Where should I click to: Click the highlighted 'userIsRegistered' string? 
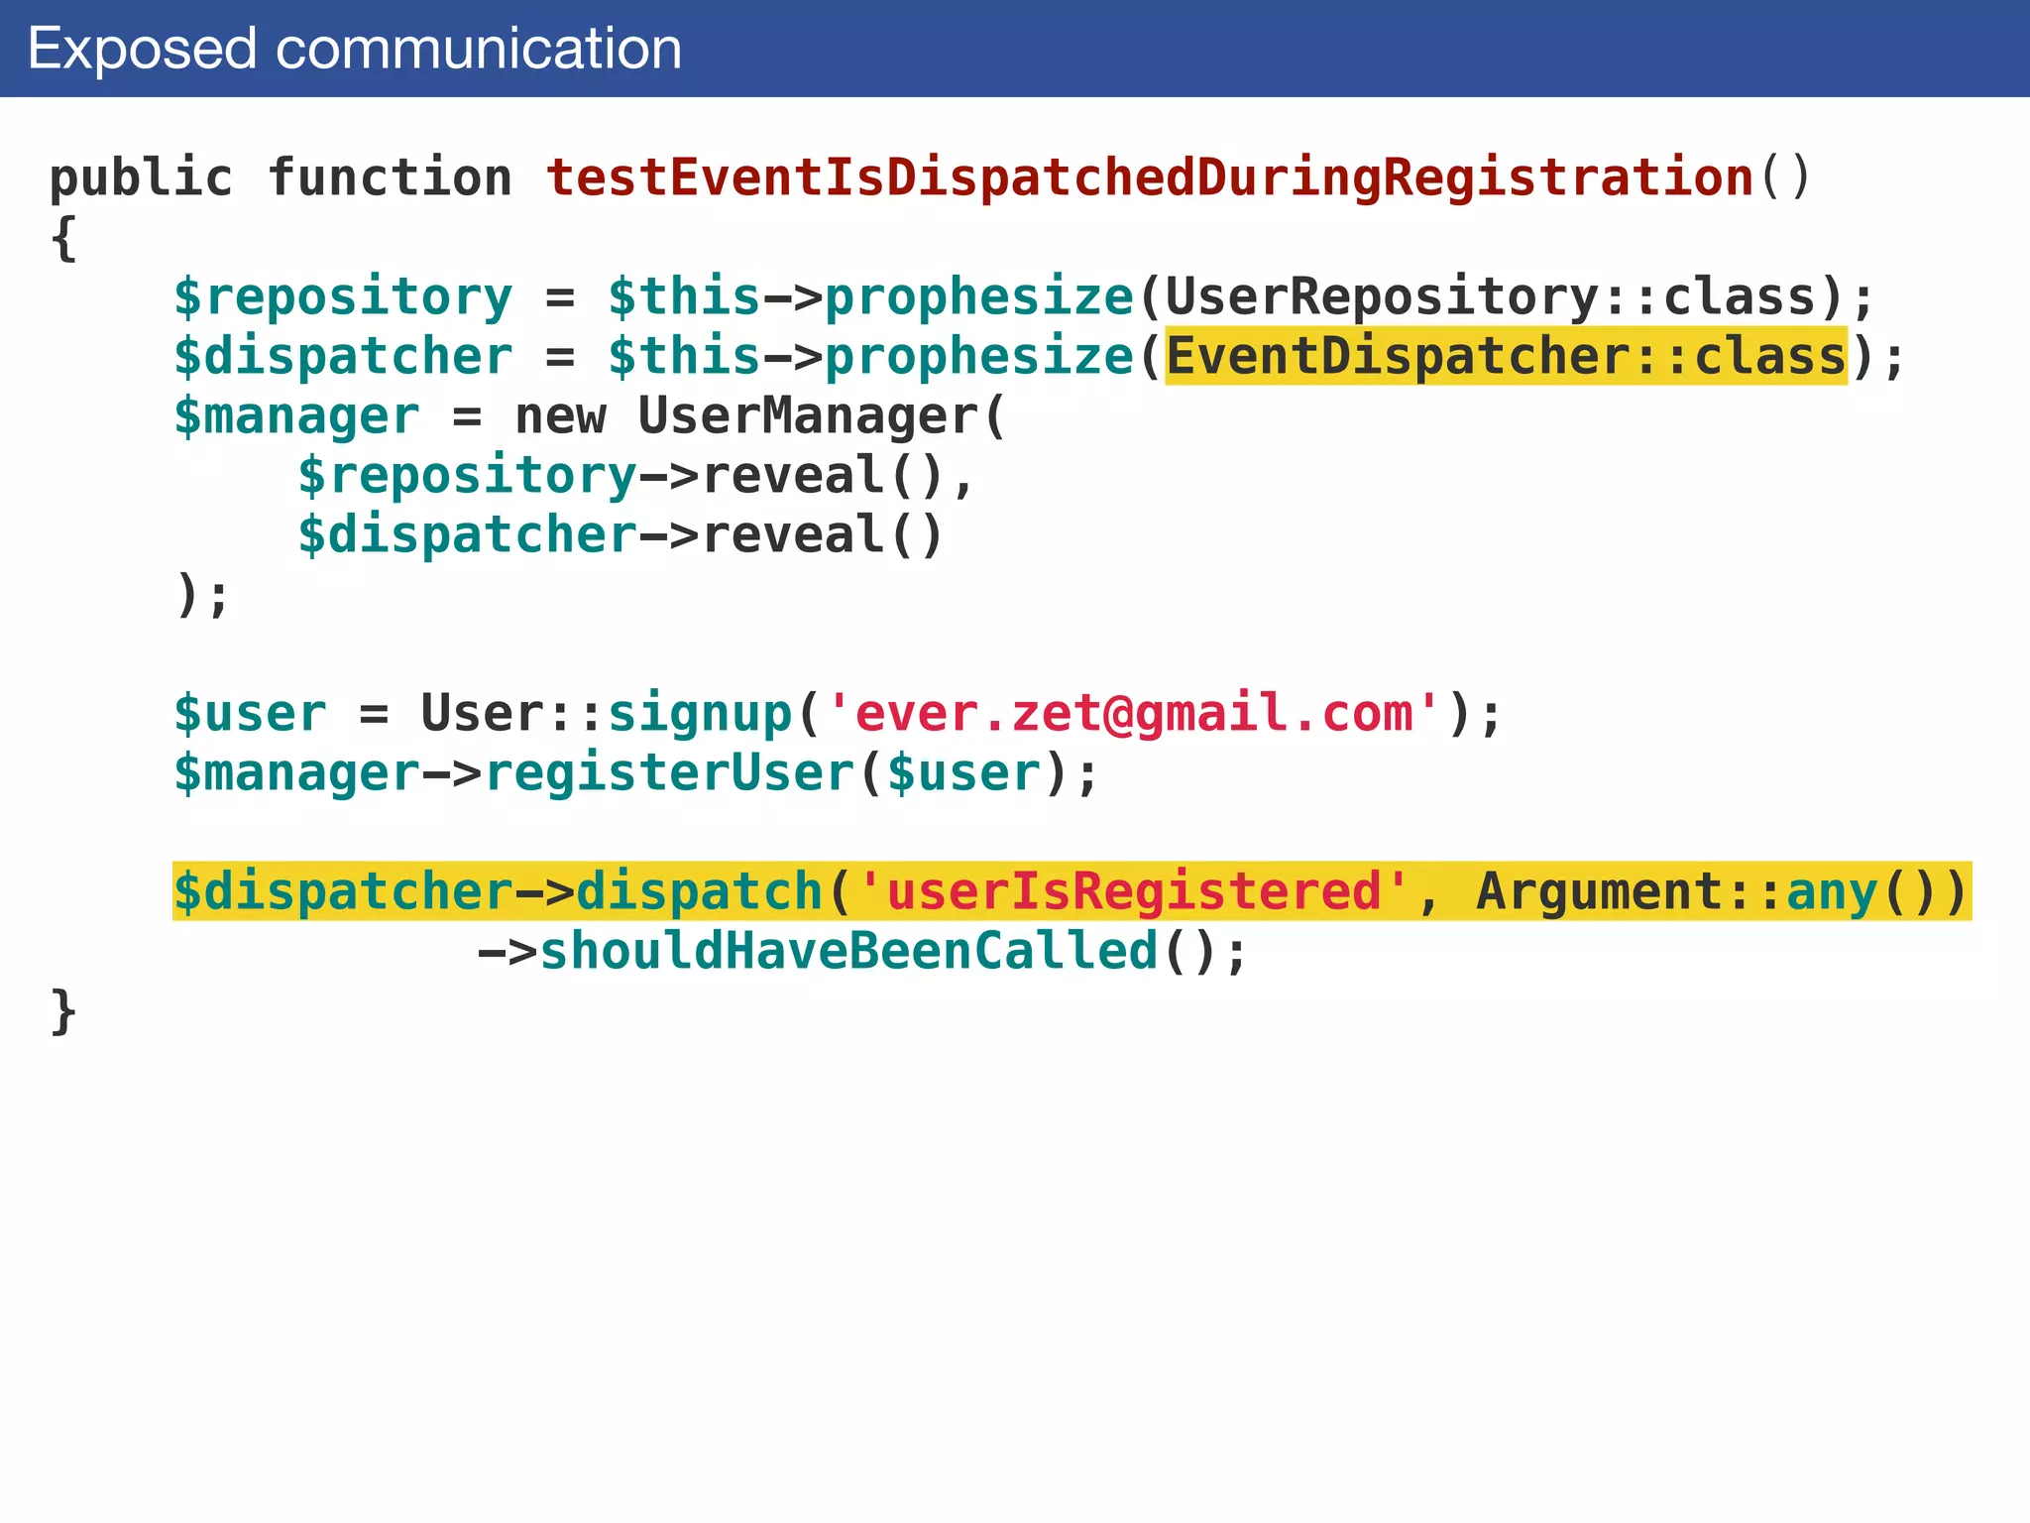1134,891
